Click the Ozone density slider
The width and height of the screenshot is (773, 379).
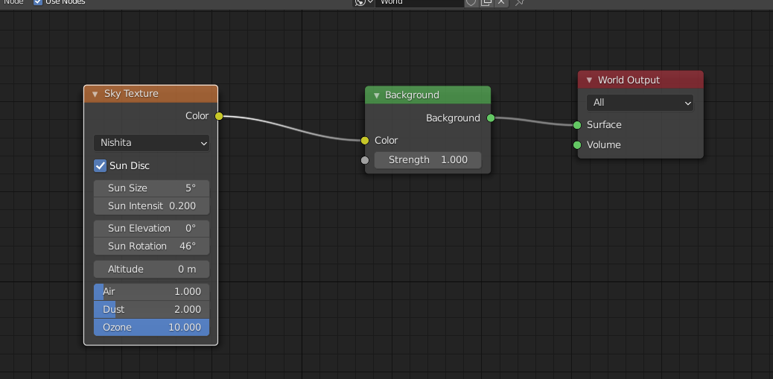(151, 327)
